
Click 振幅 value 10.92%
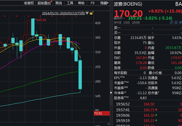click(x=176, y=53)
